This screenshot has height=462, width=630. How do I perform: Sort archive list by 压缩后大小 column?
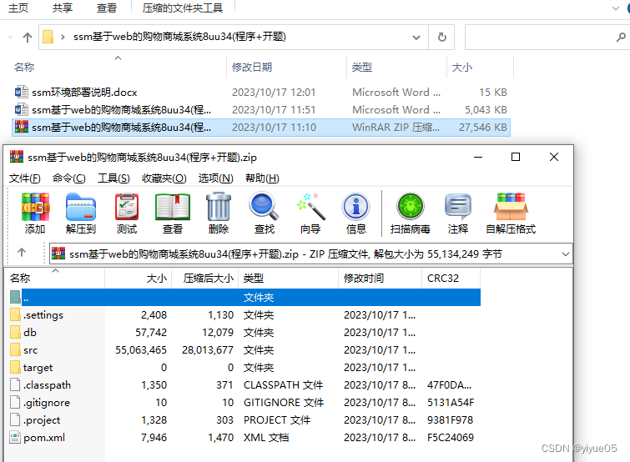pos(205,279)
